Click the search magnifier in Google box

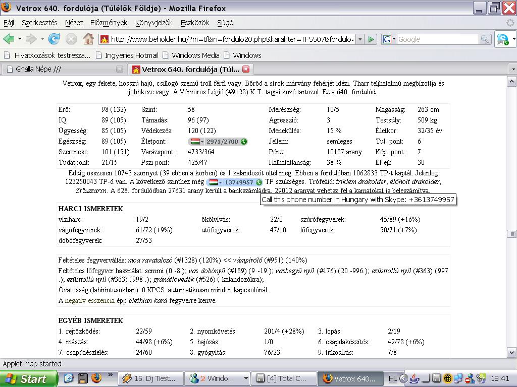pyautogui.click(x=485, y=39)
